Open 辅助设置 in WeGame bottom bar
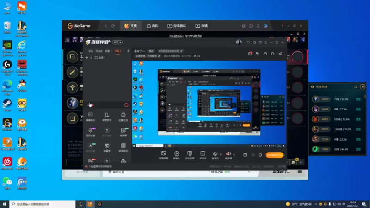Screen dimensions: 370x208 click(117, 172)
